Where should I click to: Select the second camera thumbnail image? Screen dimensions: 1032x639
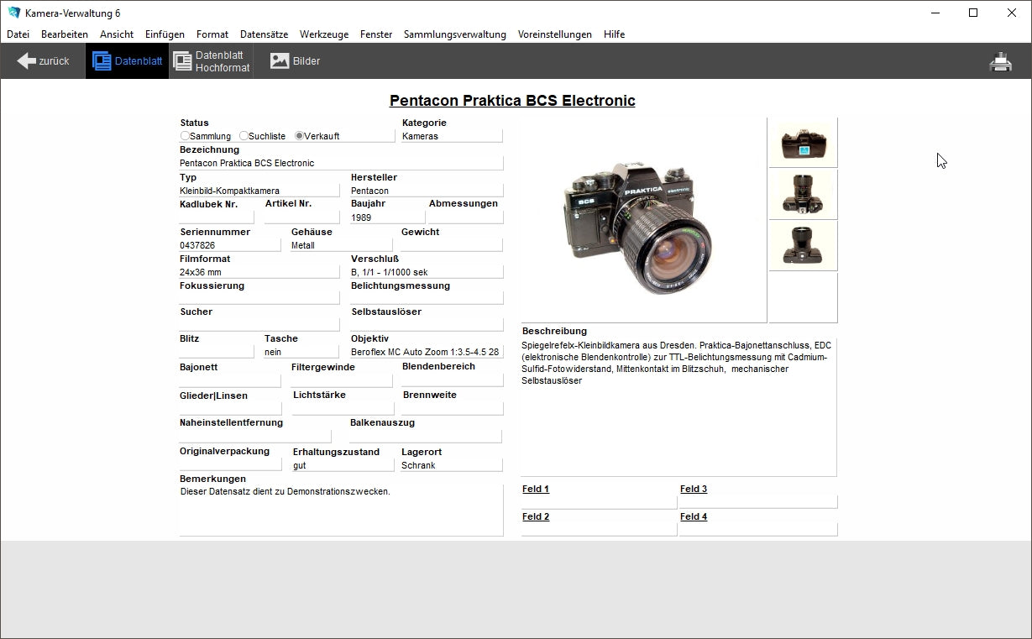pyautogui.click(x=803, y=195)
